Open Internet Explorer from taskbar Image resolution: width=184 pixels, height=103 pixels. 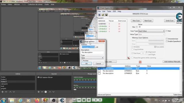20,100
